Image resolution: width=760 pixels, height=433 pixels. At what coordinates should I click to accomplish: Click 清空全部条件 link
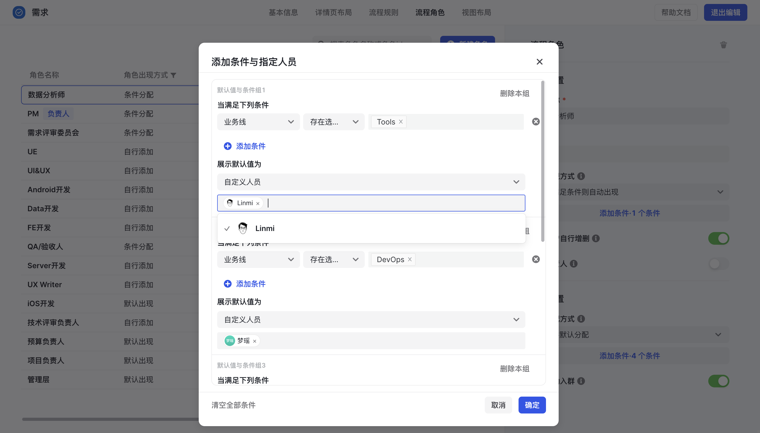tap(234, 405)
